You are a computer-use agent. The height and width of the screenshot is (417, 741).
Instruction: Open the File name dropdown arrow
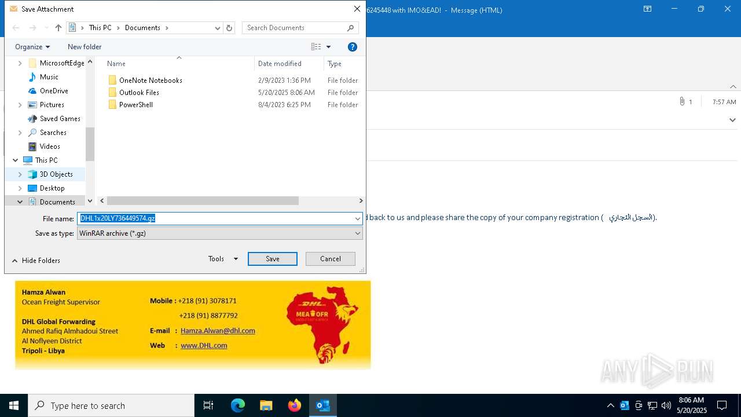(358, 218)
